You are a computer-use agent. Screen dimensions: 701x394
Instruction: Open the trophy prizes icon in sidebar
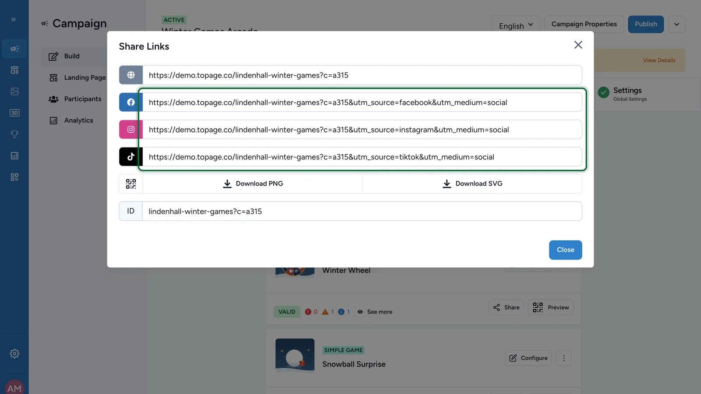(x=14, y=134)
